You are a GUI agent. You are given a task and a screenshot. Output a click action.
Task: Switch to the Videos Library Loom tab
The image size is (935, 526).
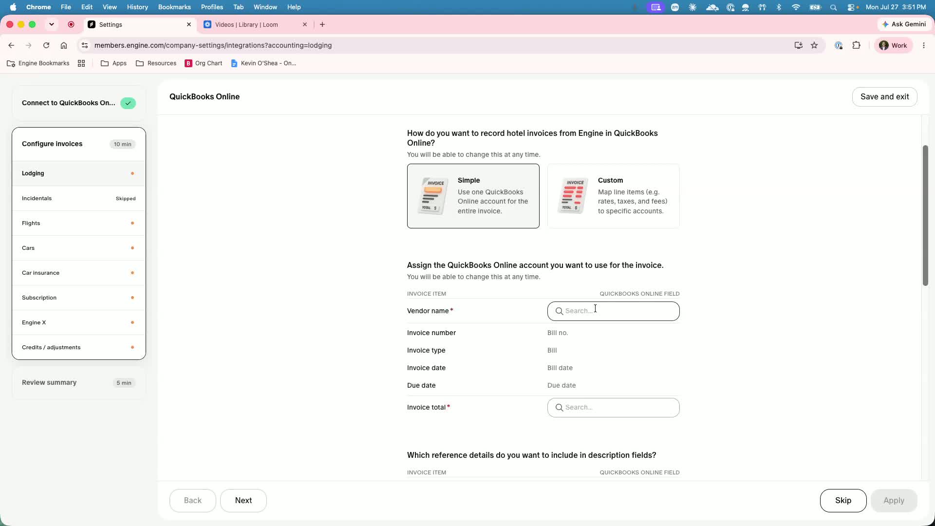point(255,24)
